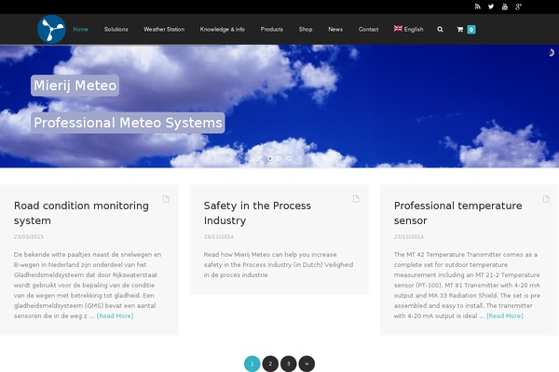The width and height of the screenshot is (559, 372).
Task: Click document icon on Safety in Process card
Action: (356, 199)
